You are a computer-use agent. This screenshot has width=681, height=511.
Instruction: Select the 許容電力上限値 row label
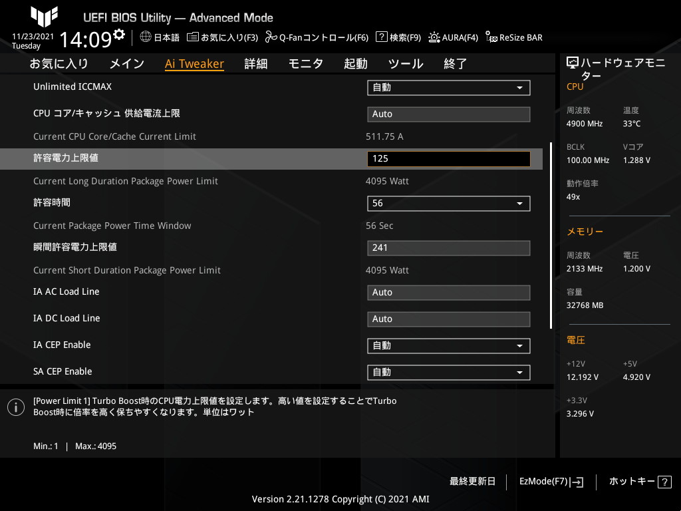coord(66,158)
